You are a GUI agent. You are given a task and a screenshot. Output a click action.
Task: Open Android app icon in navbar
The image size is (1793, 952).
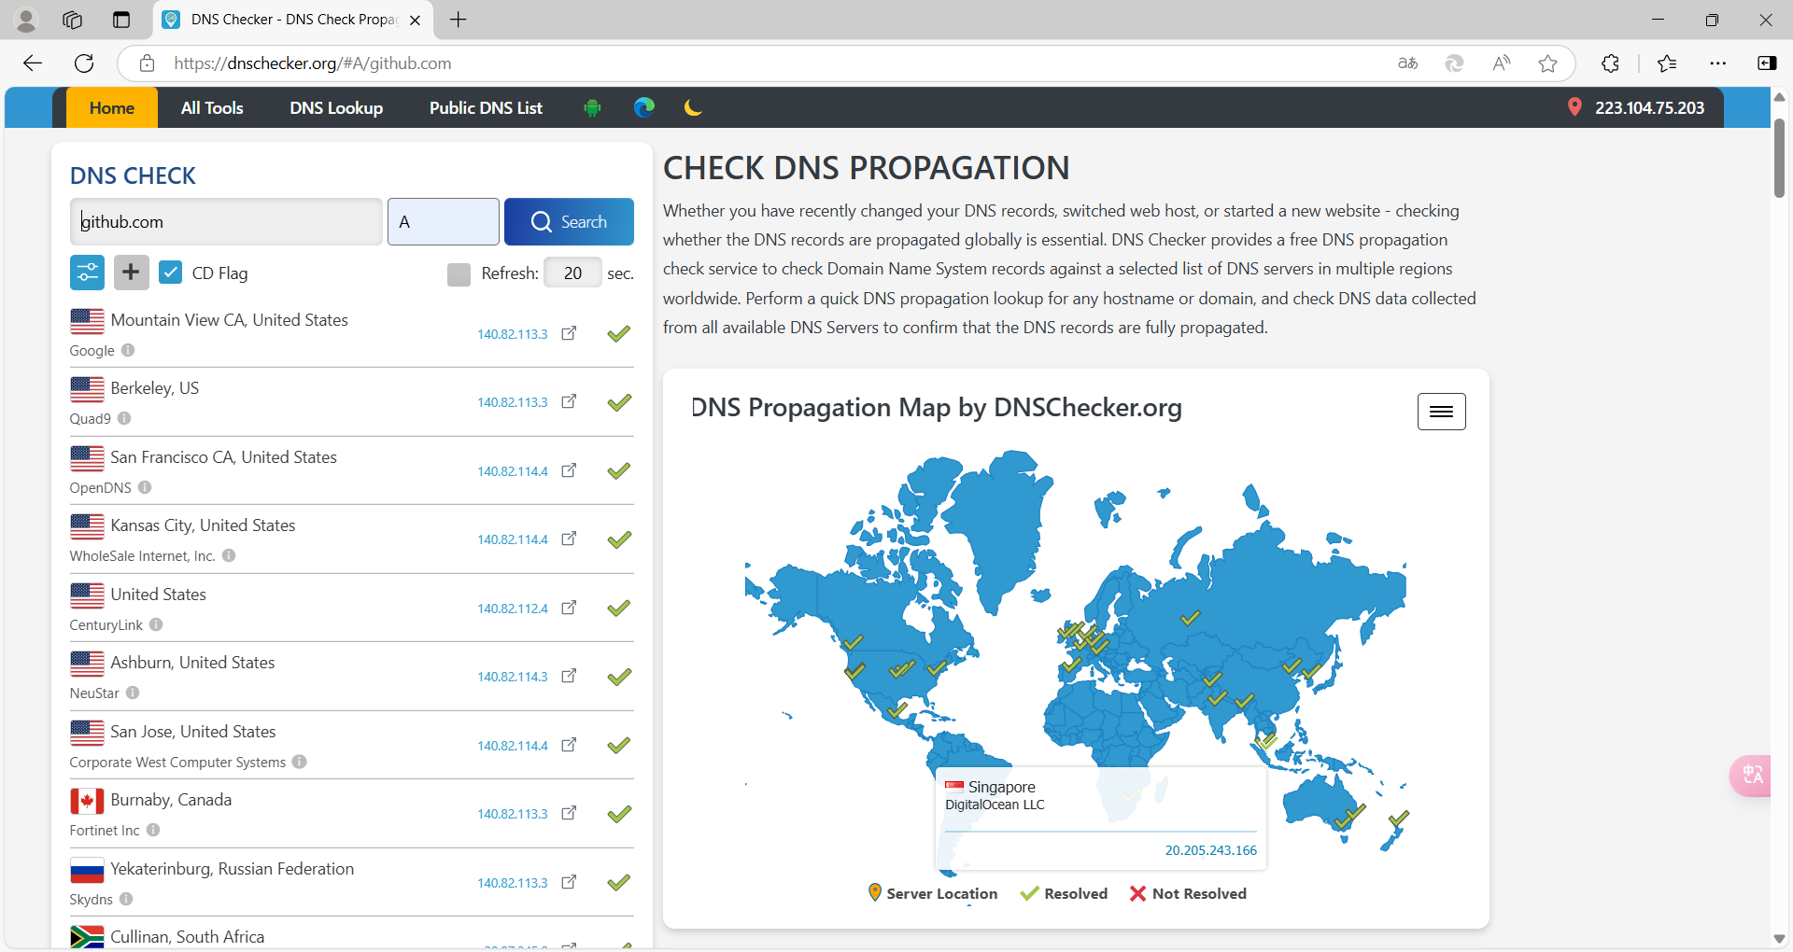[x=592, y=108]
